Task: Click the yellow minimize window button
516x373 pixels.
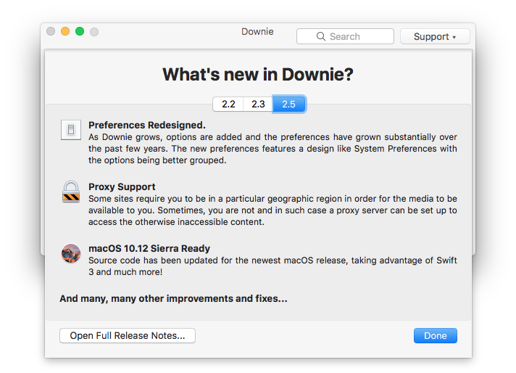Action: pos(65,31)
